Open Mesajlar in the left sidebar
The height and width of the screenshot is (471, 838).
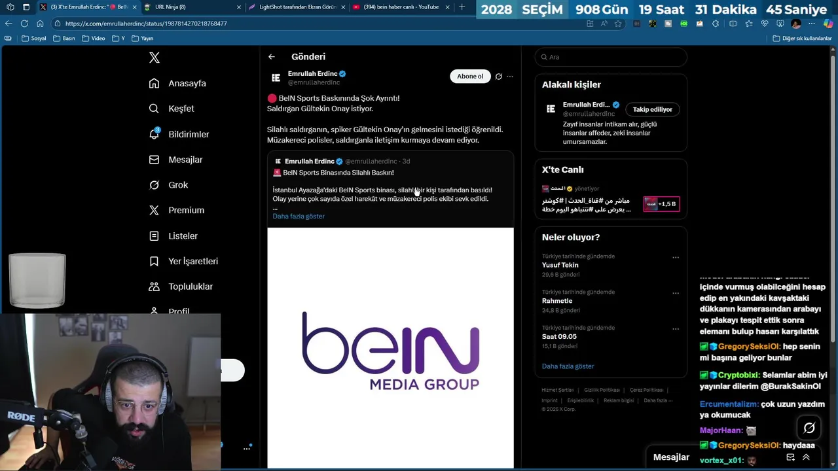(176, 160)
